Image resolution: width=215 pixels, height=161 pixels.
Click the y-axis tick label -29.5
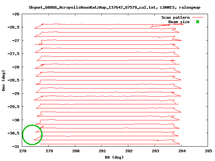point(13,107)
